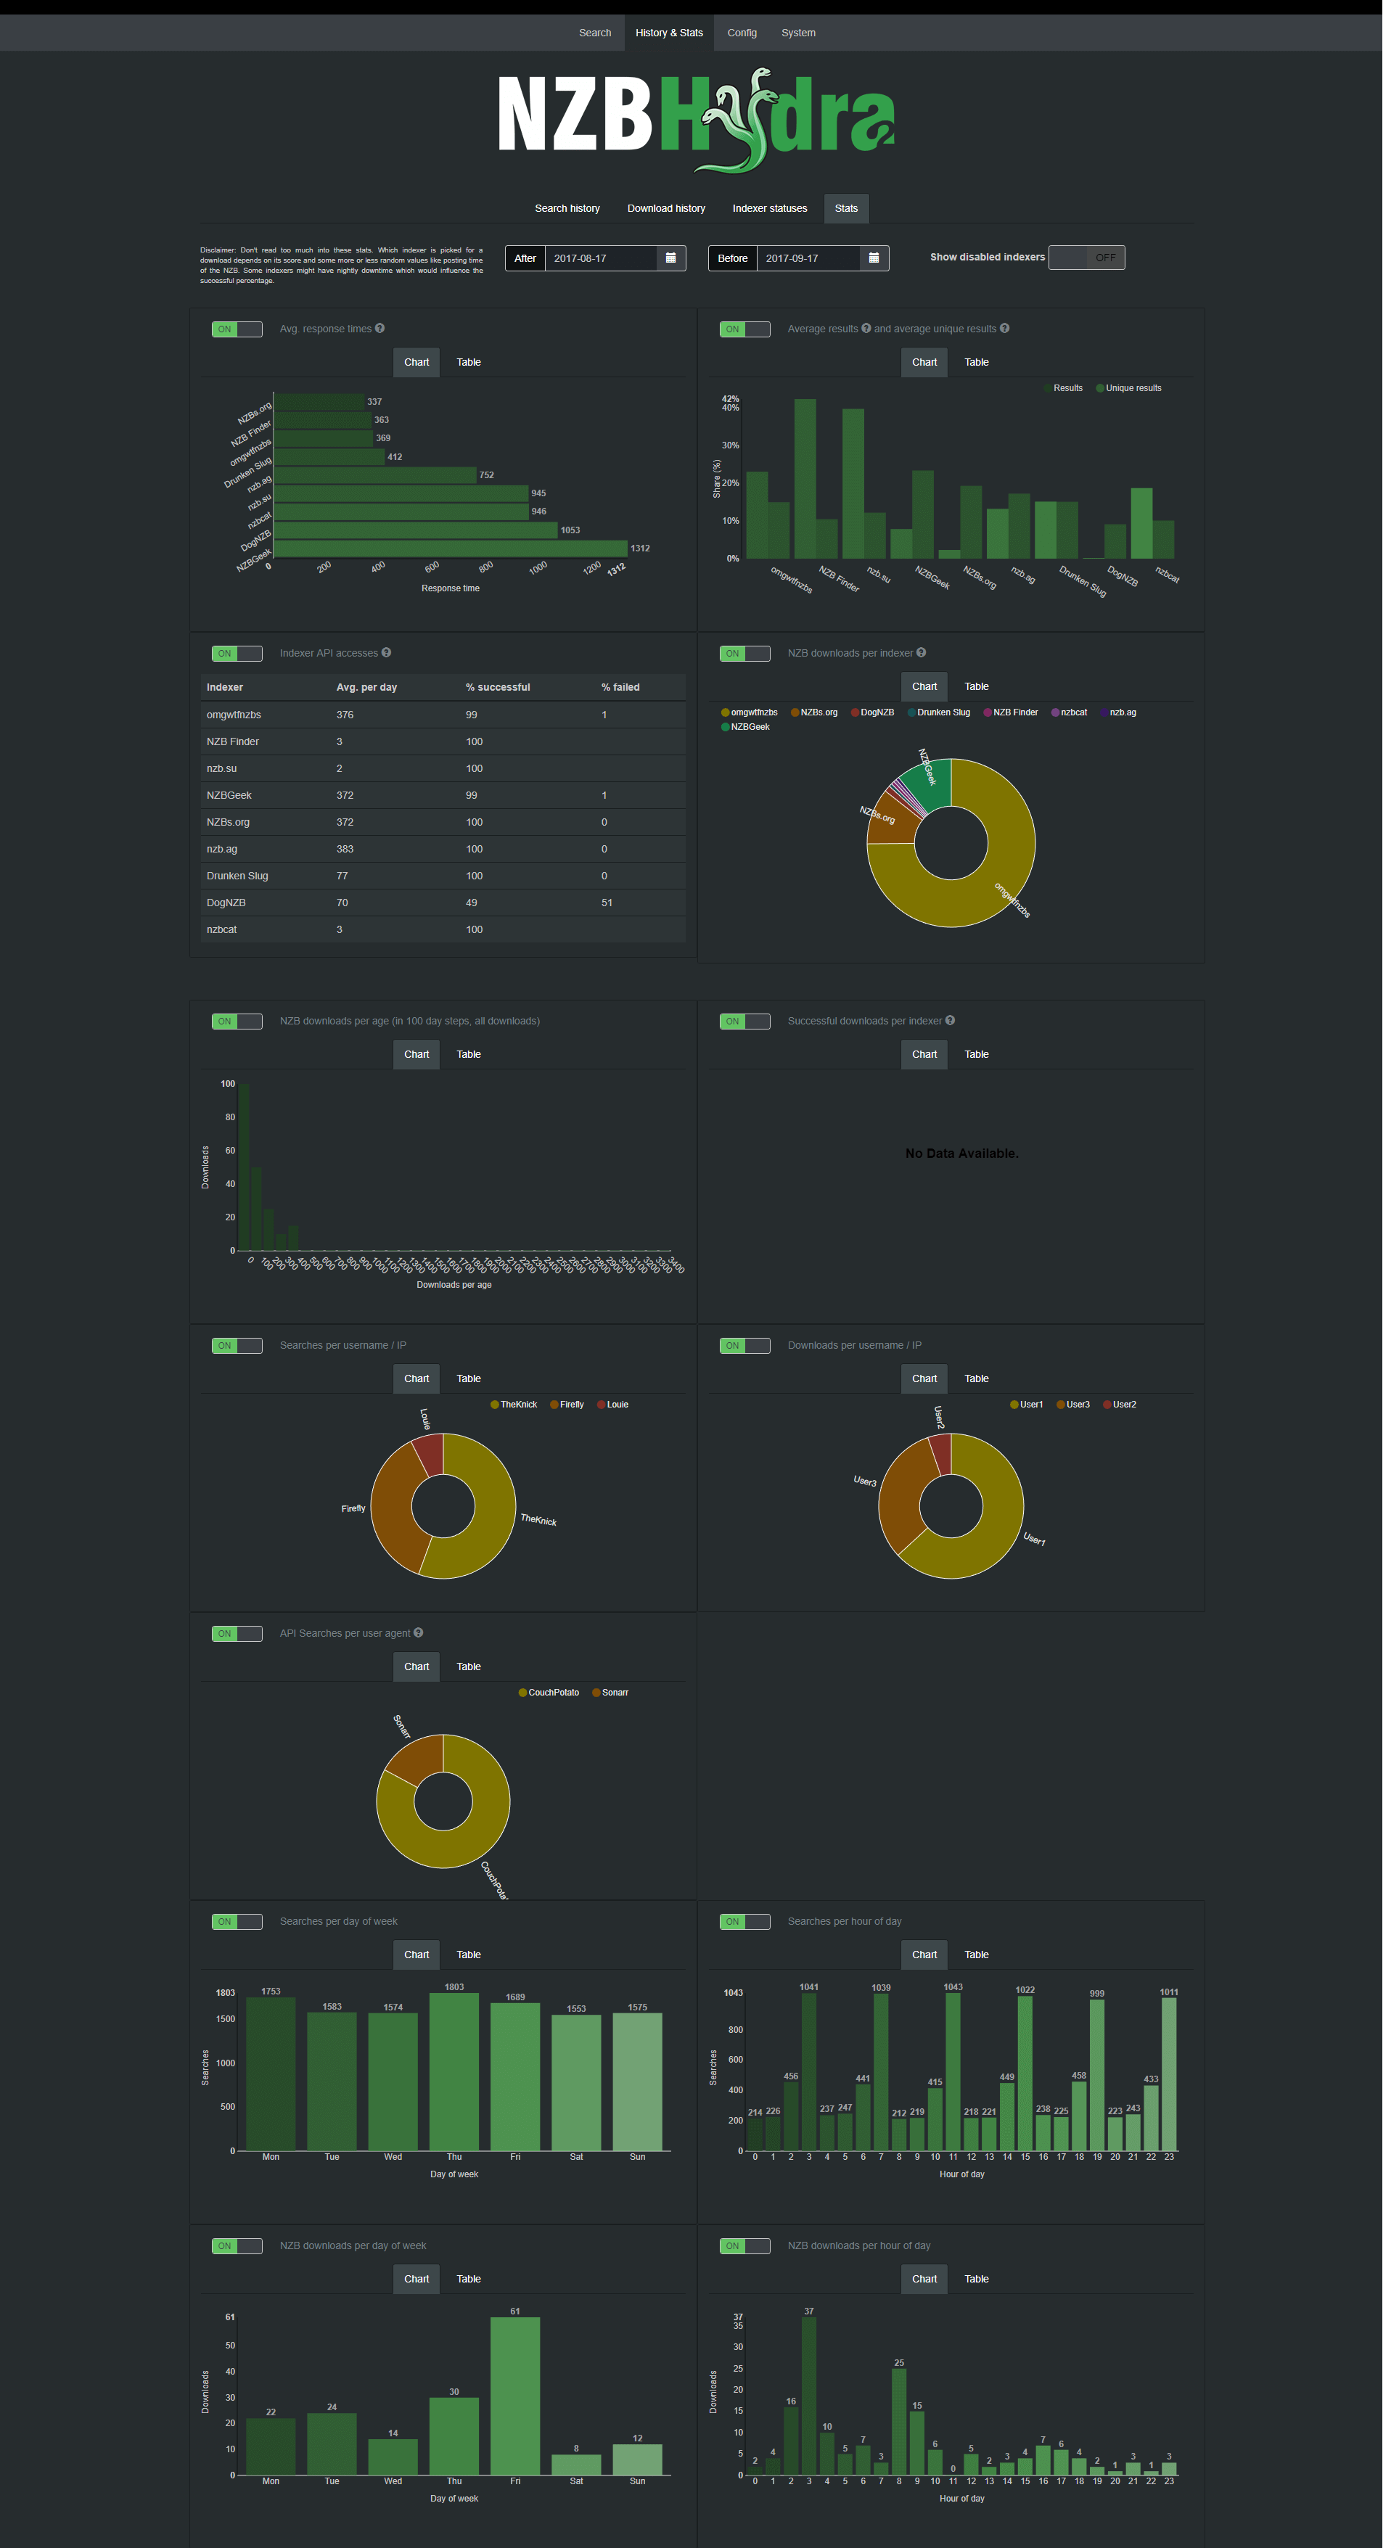Click the Before date input field

click(x=808, y=258)
